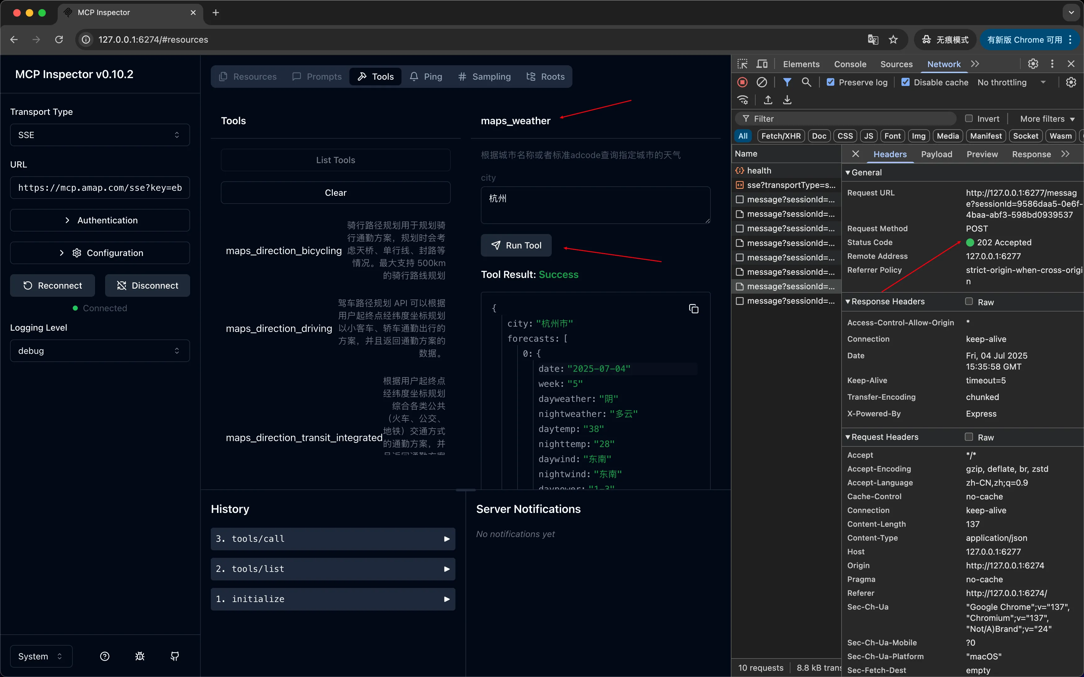This screenshot has height=677, width=1084.
Task: Click translate page icon in address bar
Action: click(873, 40)
